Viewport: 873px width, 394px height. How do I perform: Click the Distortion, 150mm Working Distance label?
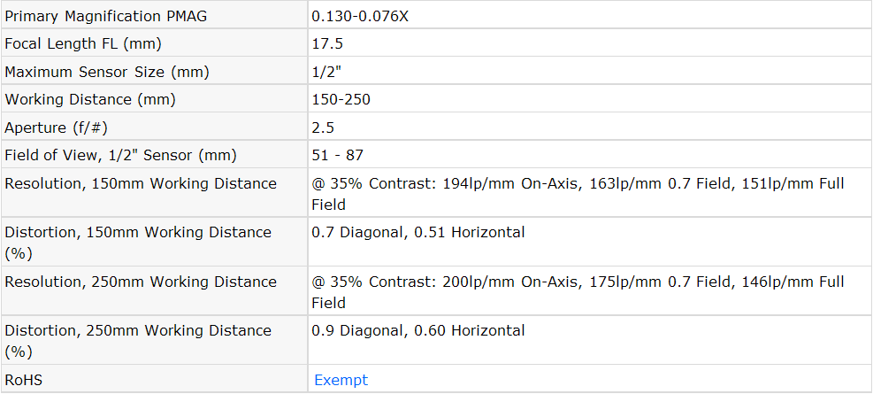pyautogui.click(x=138, y=232)
